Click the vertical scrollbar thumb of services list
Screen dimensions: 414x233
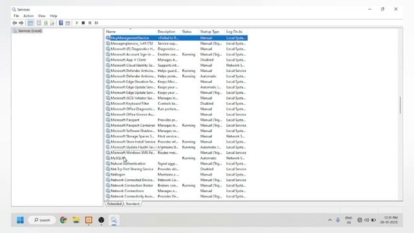point(400,105)
